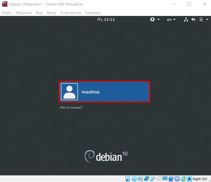Expand the accessibility menu arrow

coord(159,19)
